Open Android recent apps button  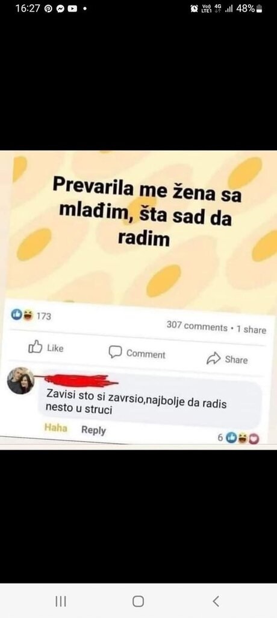(x=60, y=601)
